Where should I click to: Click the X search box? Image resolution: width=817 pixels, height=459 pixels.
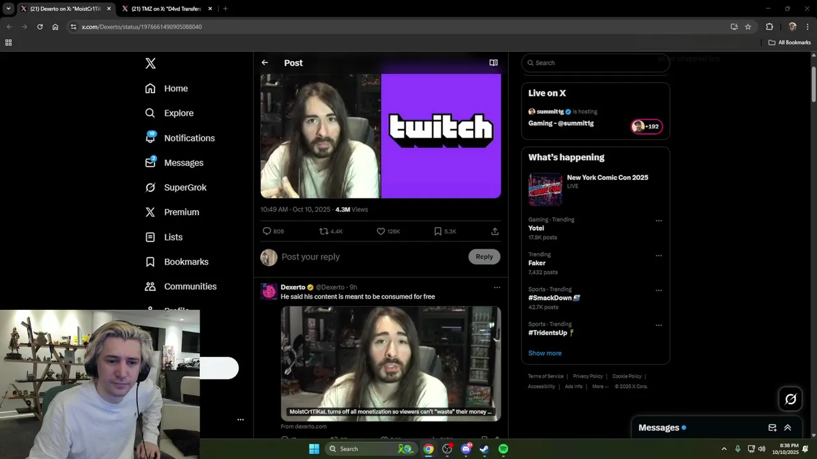click(596, 62)
